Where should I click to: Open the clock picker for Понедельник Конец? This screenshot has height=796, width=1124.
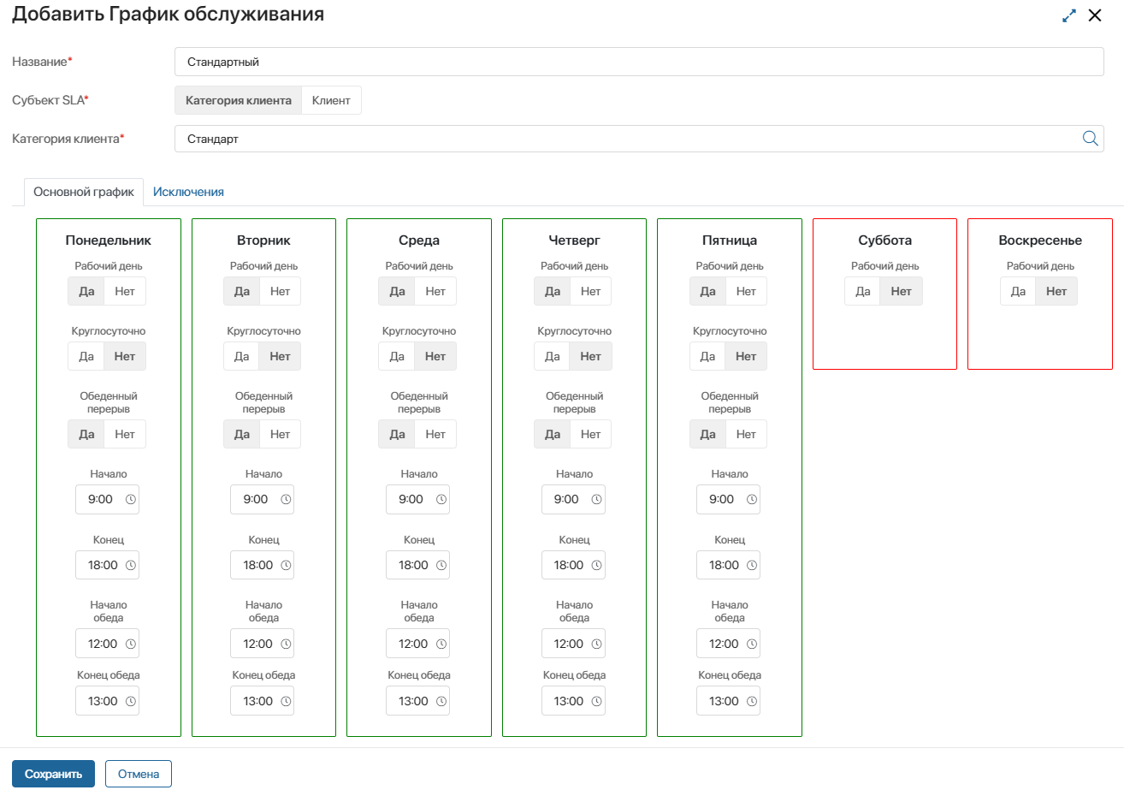click(x=131, y=566)
